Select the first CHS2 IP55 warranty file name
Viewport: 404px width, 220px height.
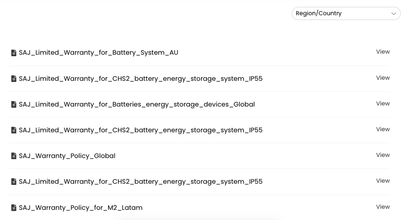pos(141,78)
